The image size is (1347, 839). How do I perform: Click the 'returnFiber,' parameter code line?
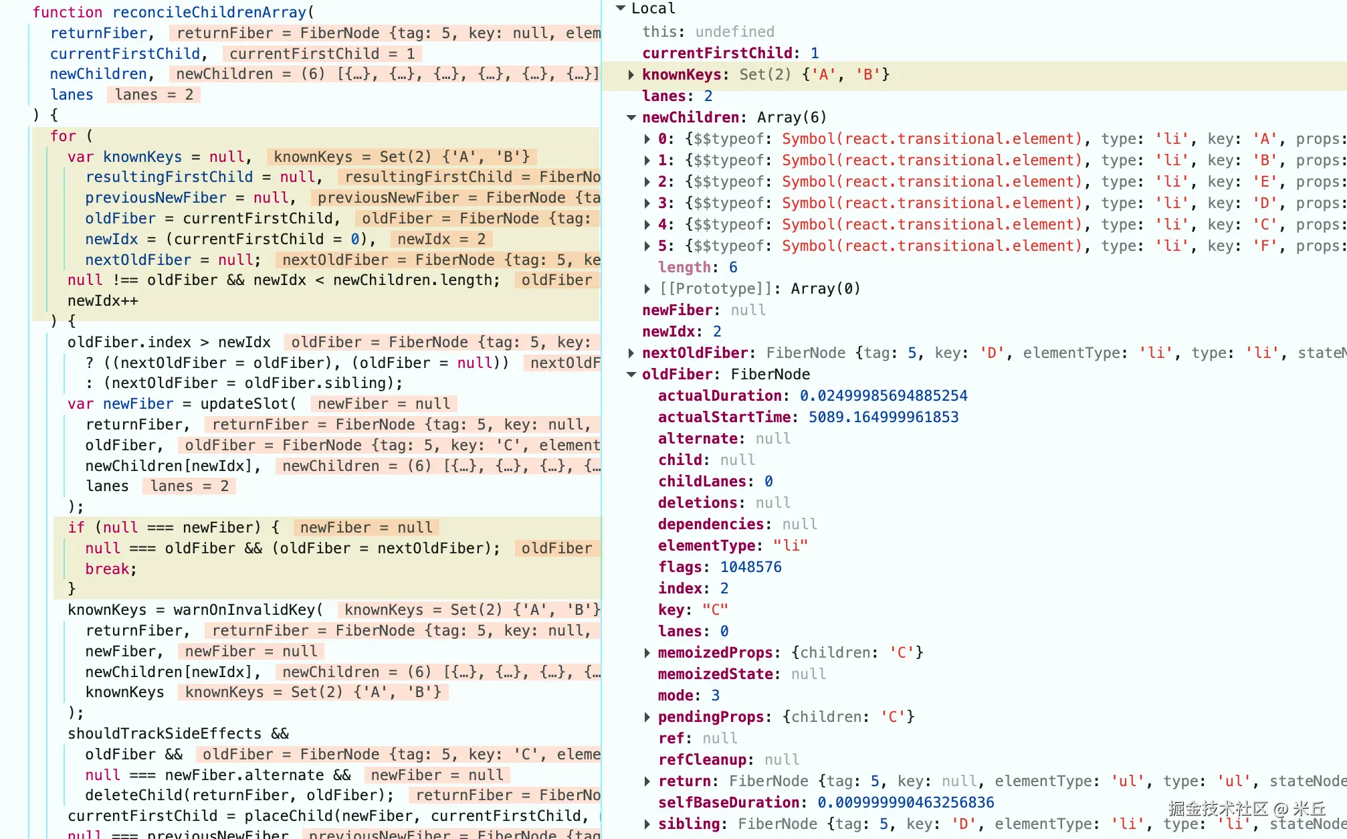(x=102, y=33)
